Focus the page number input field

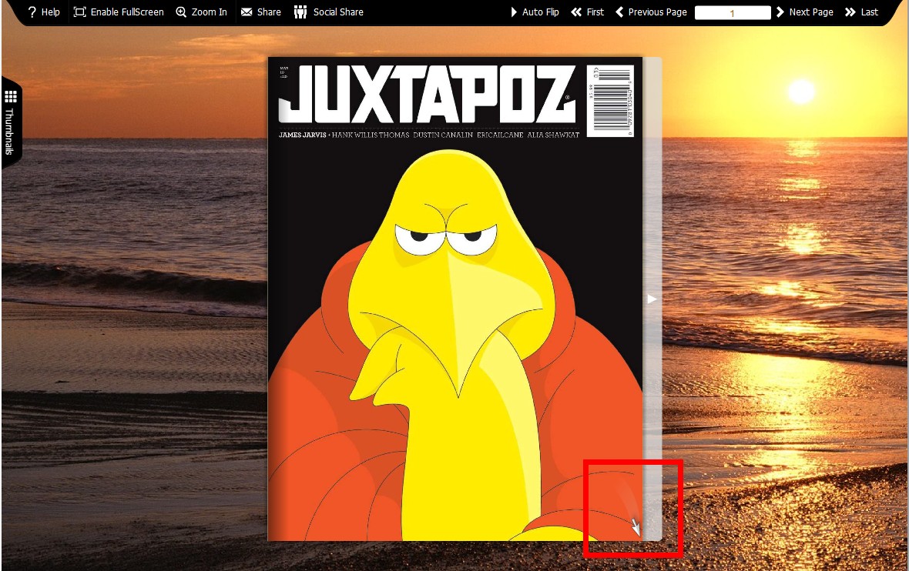point(733,13)
